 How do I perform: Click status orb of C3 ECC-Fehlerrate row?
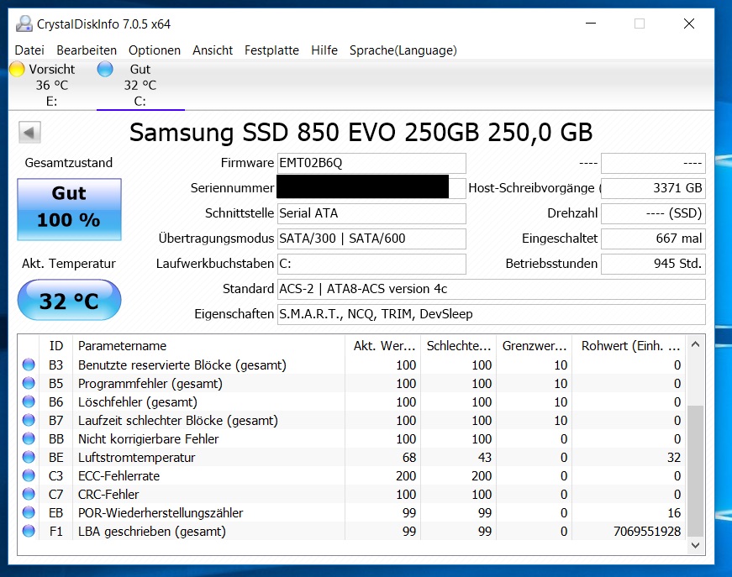coord(29,475)
